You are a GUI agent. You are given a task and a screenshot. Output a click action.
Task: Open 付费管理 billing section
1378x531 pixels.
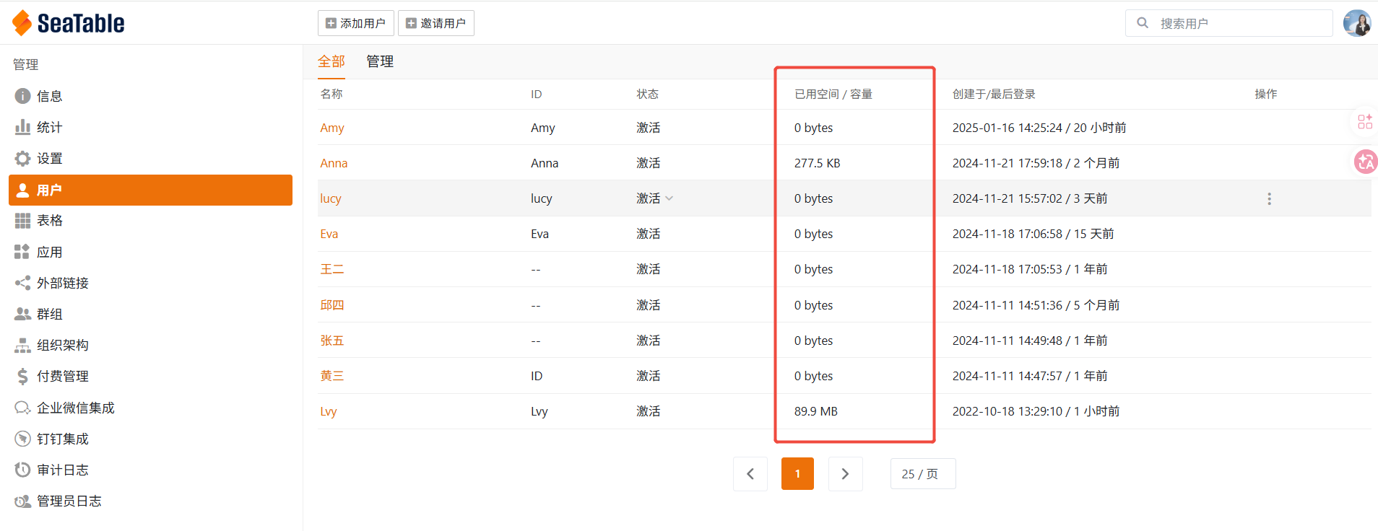pyautogui.click(x=62, y=377)
